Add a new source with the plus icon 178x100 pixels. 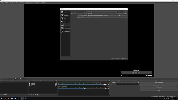point(30,94)
